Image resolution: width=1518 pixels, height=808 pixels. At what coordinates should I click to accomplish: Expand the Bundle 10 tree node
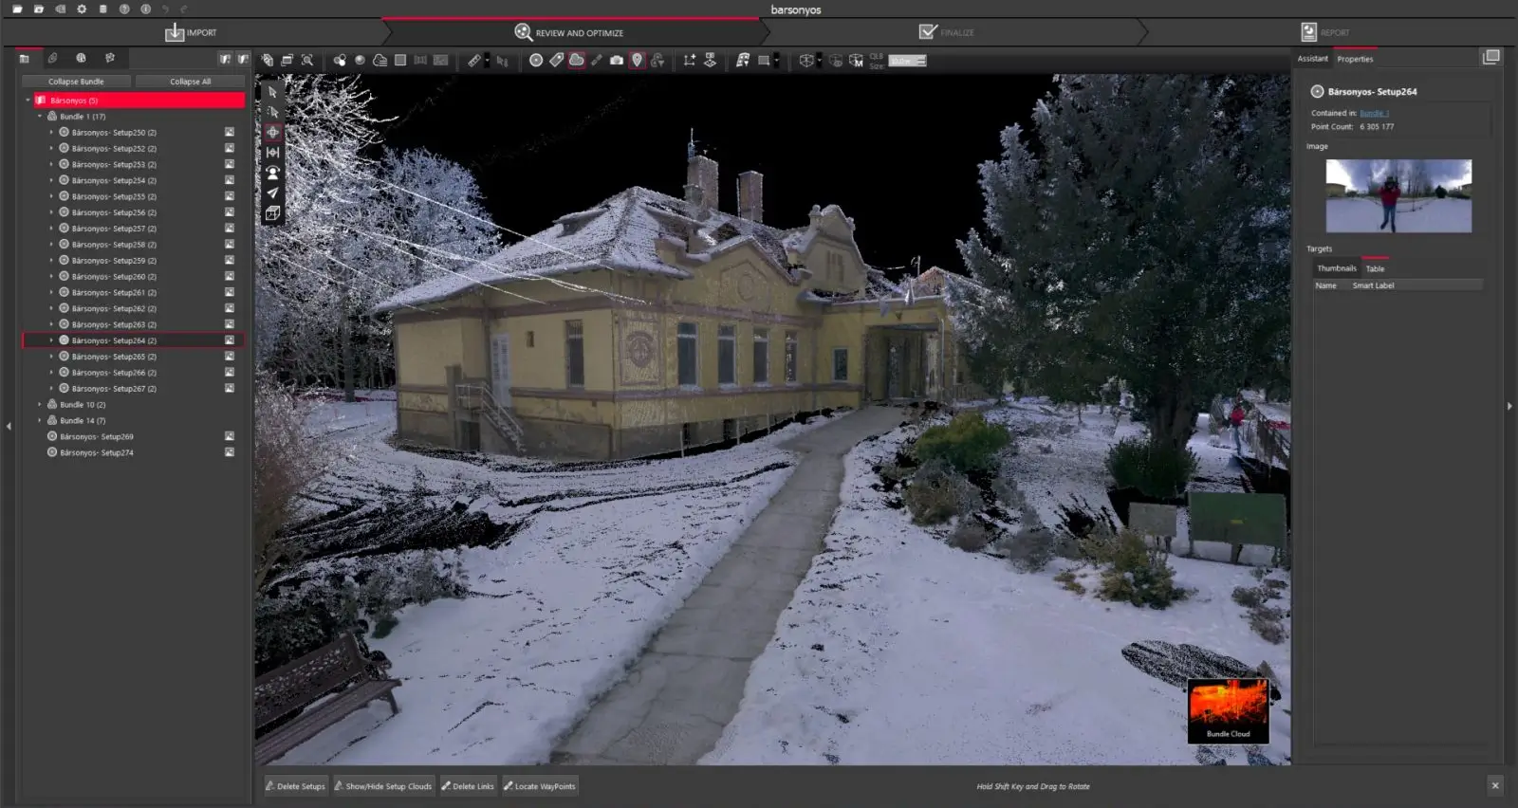40,405
